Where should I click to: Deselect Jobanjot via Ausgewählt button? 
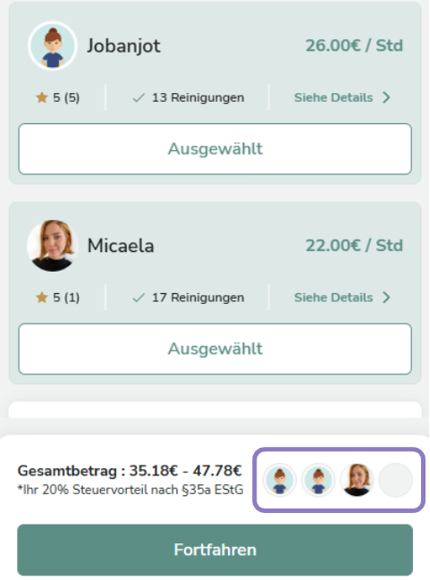(215, 149)
